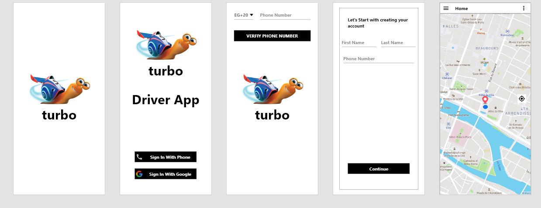
Task: Click turbo text below phone verification logo
Action: coord(272,115)
